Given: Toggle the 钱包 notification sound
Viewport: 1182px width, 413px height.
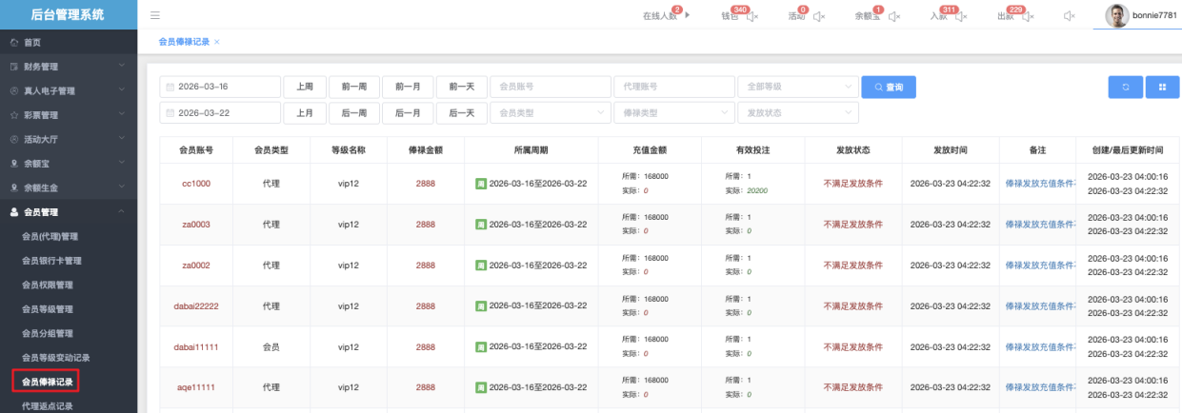Looking at the screenshot, I should tap(751, 16).
